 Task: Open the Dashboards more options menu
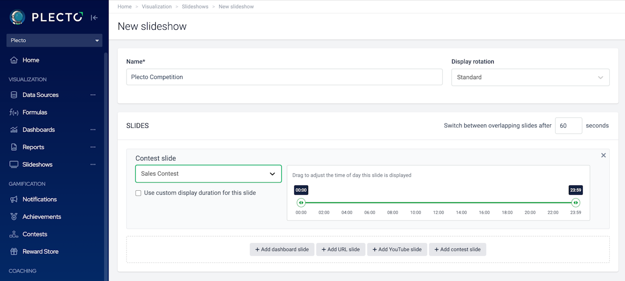(93, 130)
